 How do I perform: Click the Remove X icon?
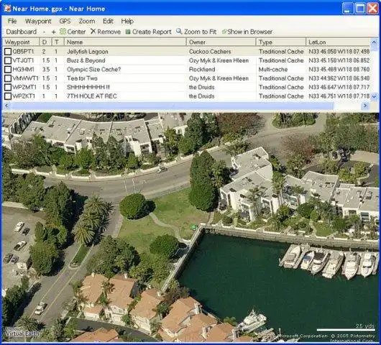[93, 31]
